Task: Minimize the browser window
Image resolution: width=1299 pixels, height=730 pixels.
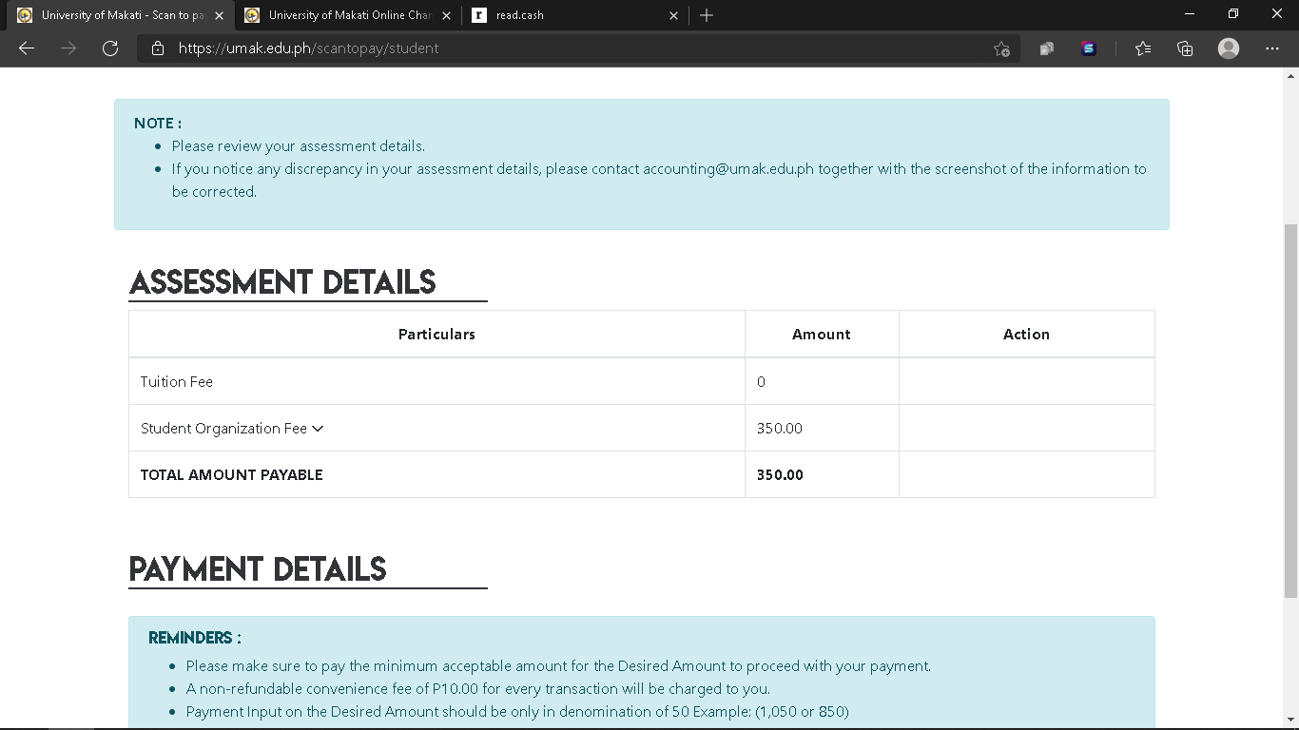Action: click(x=1190, y=14)
